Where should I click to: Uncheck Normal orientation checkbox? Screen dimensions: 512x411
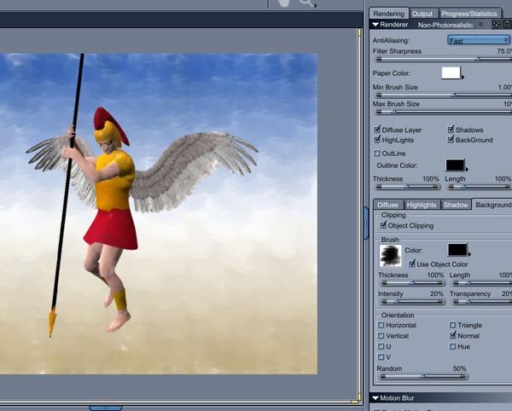[x=452, y=335]
